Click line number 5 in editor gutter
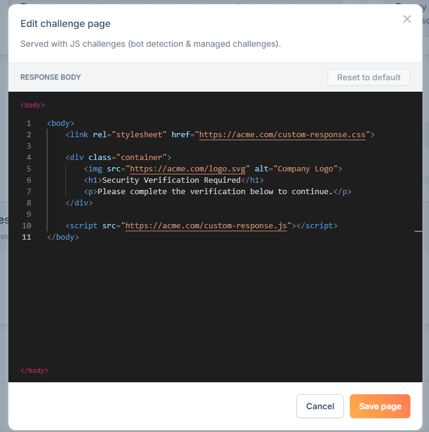Image resolution: width=429 pixels, height=432 pixels. click(x=29, y=169)
